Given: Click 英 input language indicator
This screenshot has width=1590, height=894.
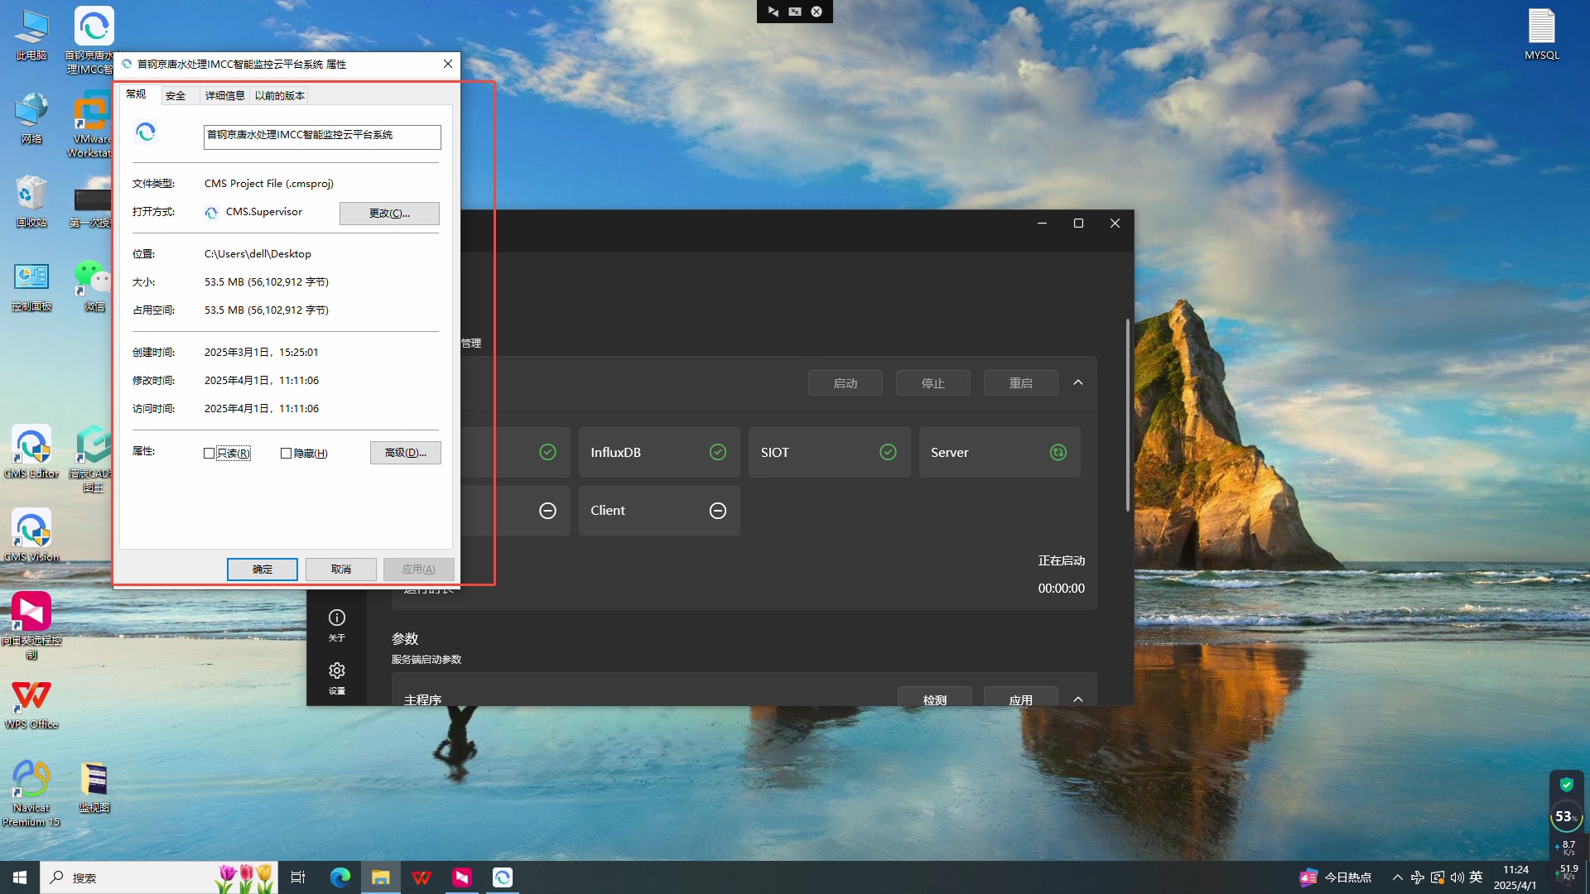Looking at the screenshot, I should (1476, 877).
